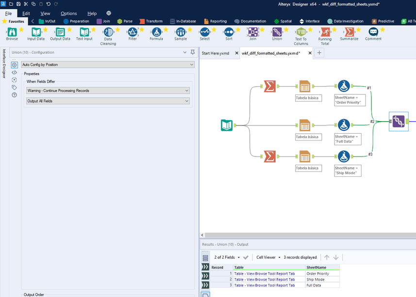Click the canvas horizontal scrollbar

click(x=310, y=235)
